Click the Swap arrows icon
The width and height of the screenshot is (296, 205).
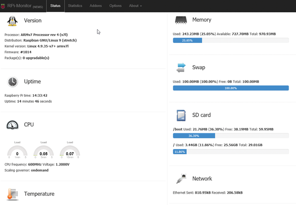click(181, 68)
